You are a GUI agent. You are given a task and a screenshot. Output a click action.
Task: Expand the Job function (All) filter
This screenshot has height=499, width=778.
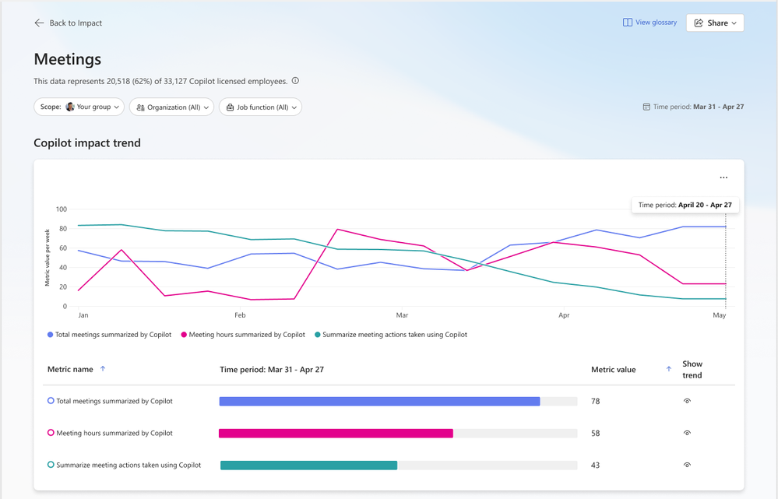click(260, 107)
